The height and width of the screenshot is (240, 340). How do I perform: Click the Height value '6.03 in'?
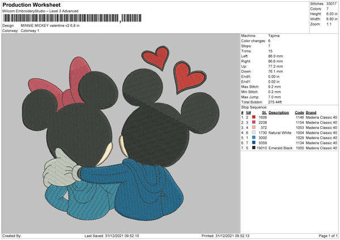pyautogui.click(x=331, y=14)
